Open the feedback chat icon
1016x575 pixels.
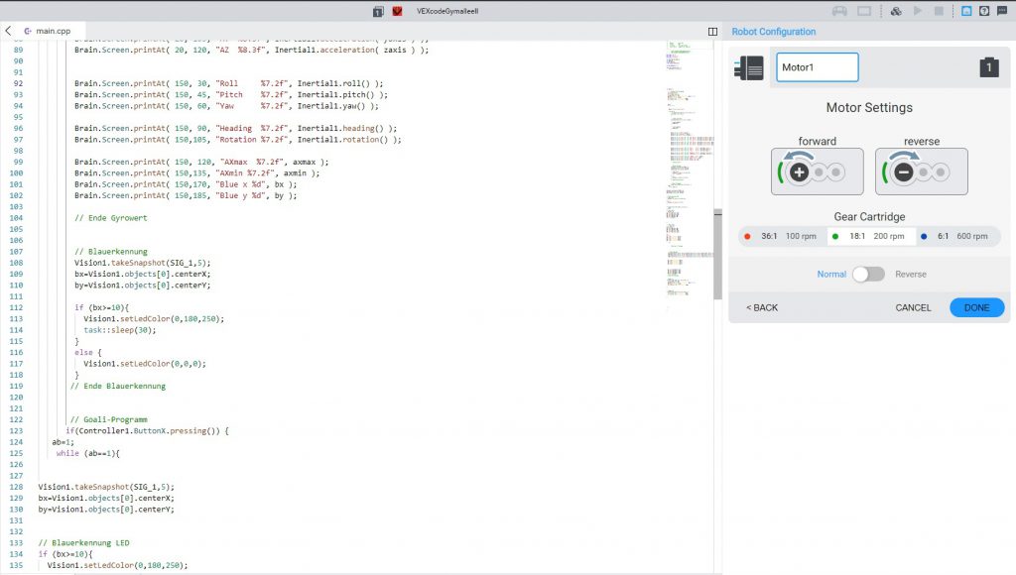[1002, 11]
